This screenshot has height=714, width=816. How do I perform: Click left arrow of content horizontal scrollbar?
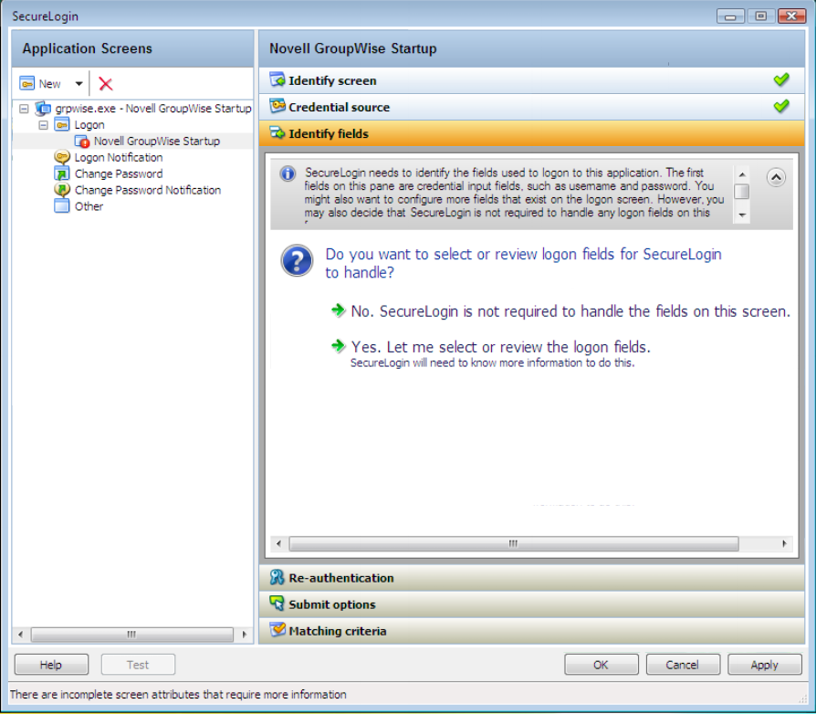click(278, 544)
